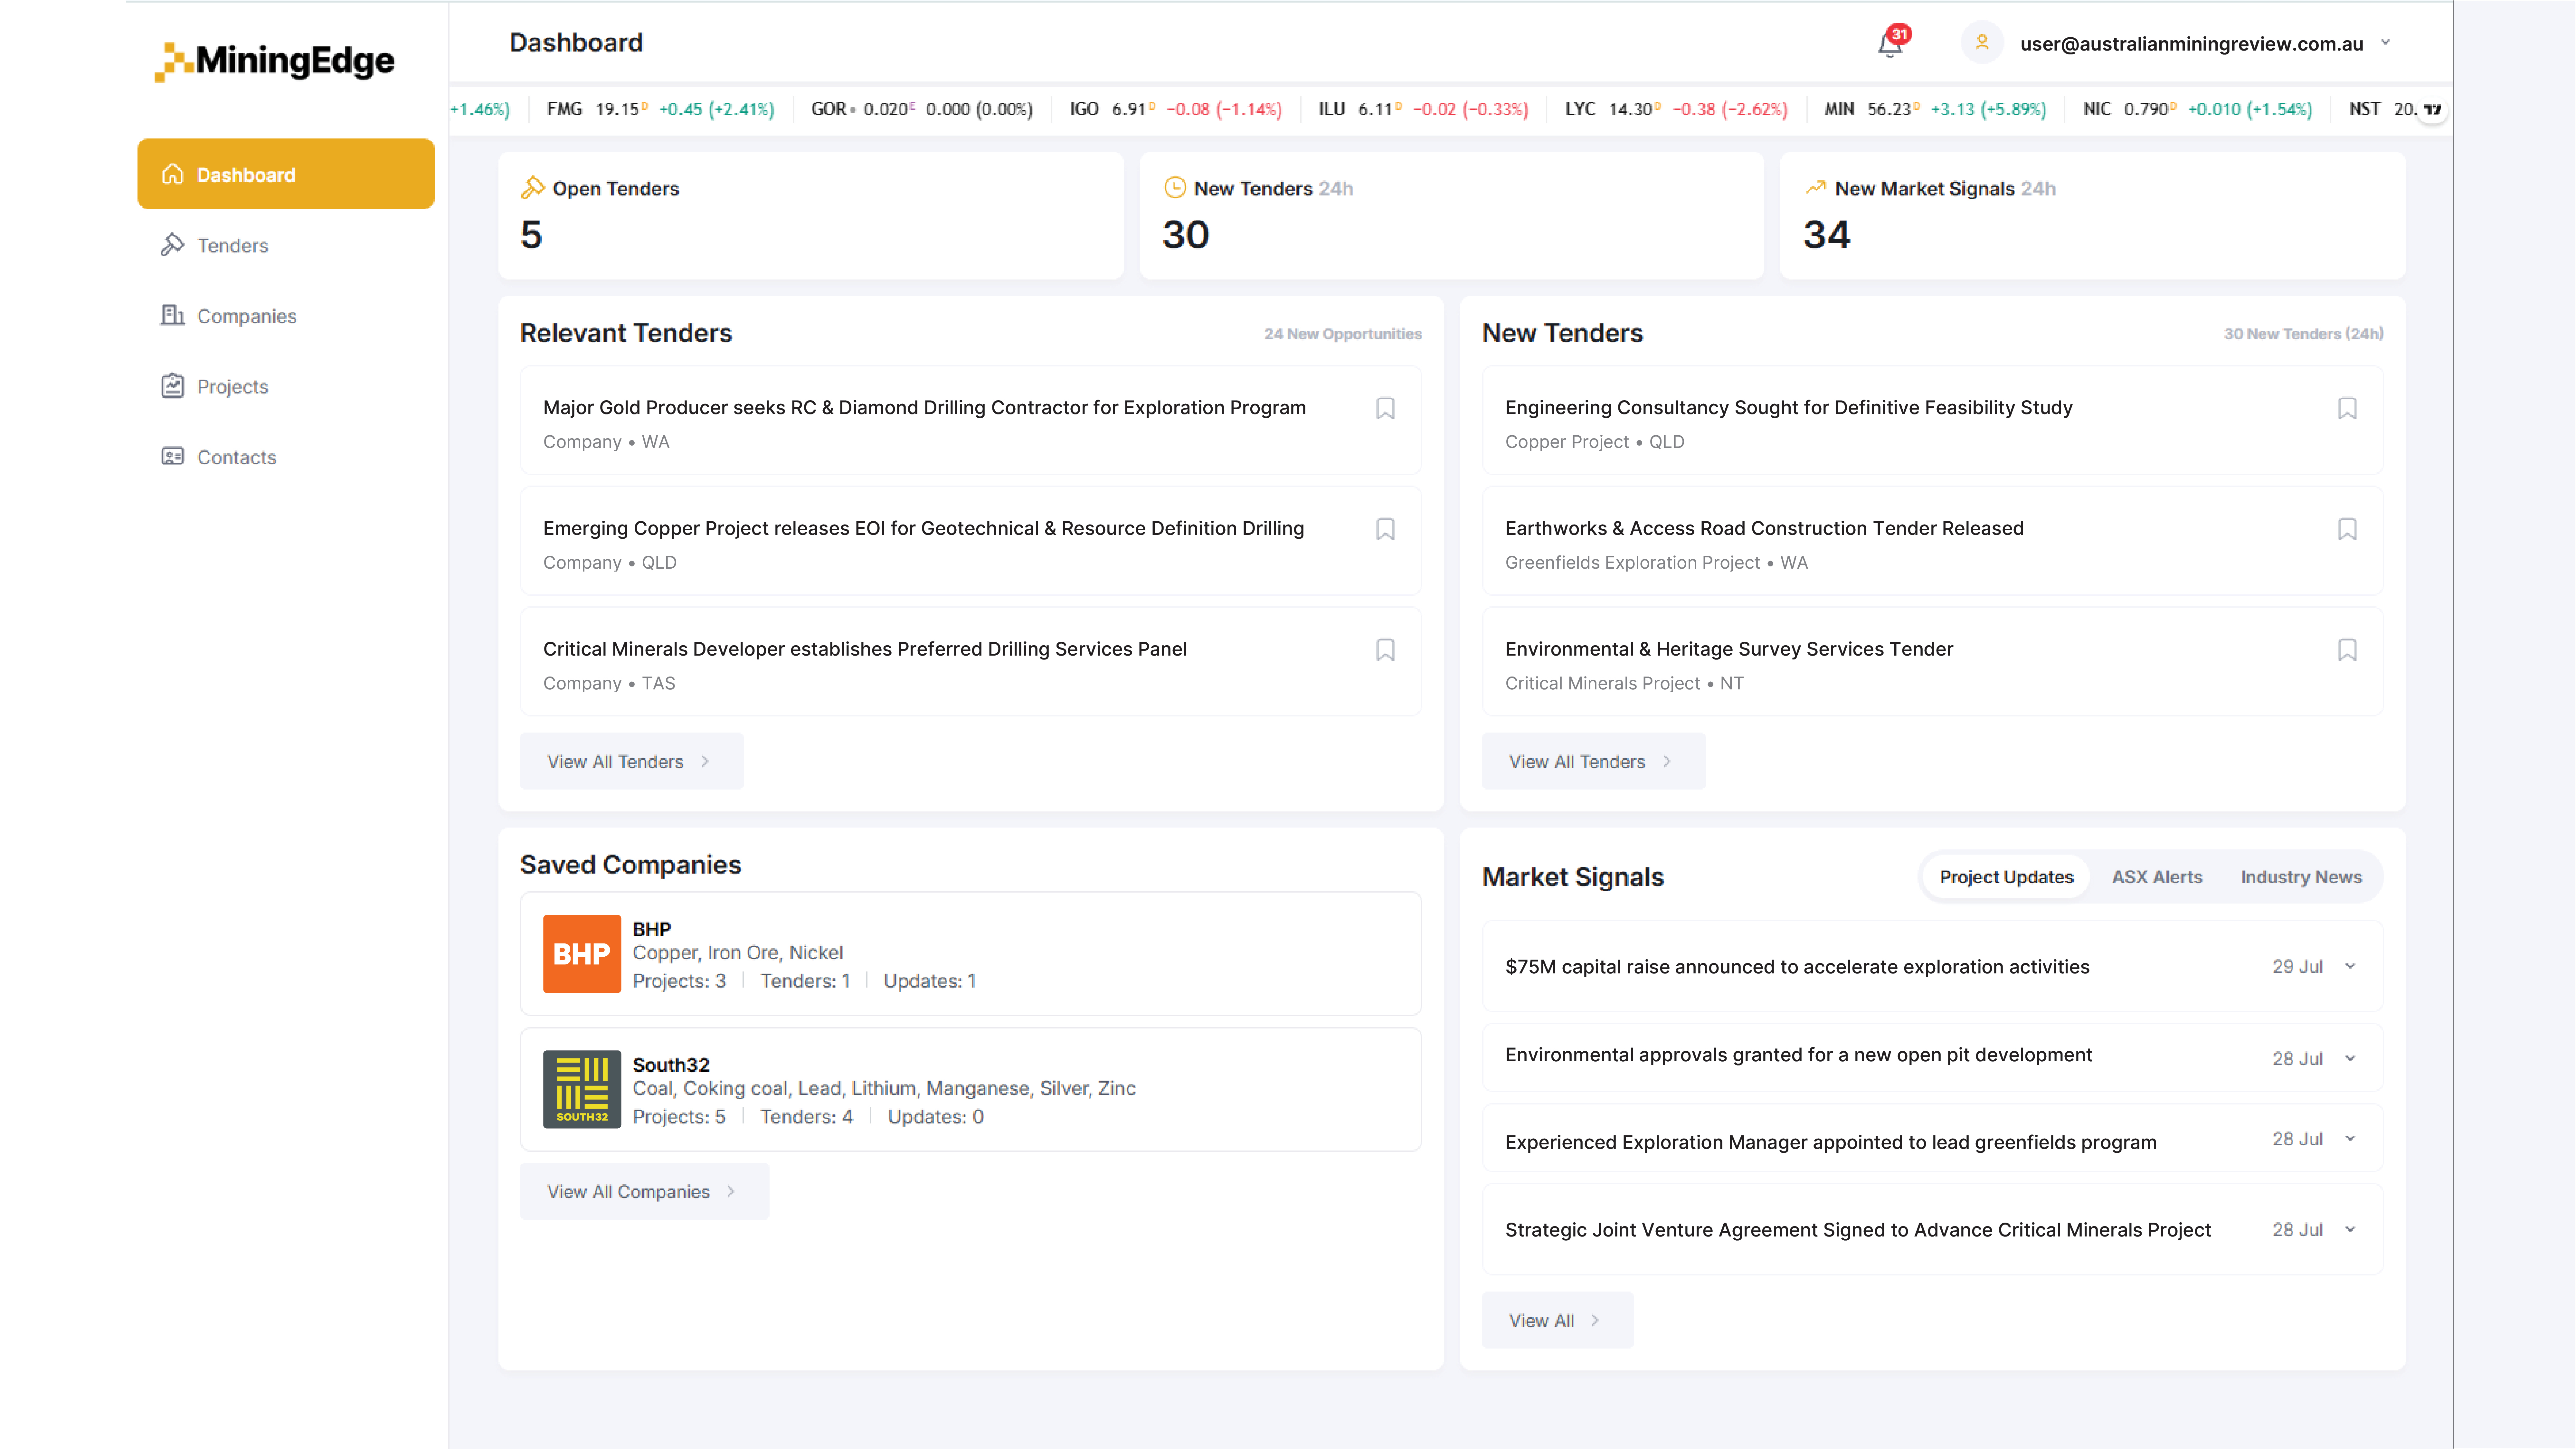The image size is (2576, 1449).
Task: Click the Tenders gavel icon in sidebar
Action: click(x=173, y=245)
